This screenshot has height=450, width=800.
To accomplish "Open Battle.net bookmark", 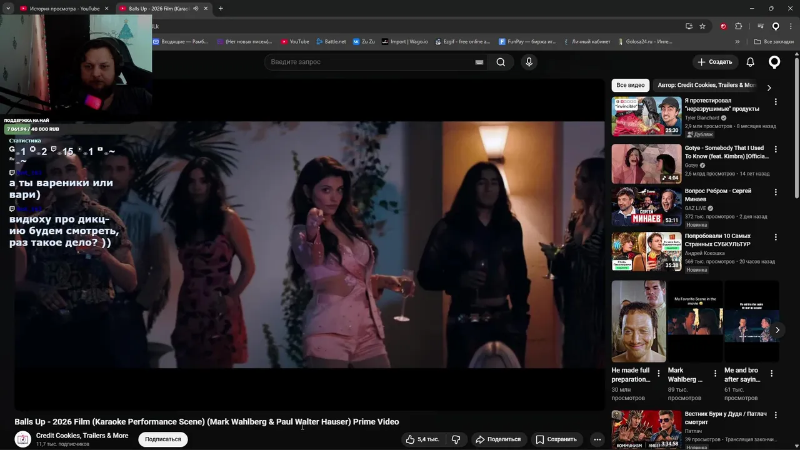I will 331,42.
